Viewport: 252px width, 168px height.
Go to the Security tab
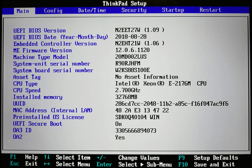134,10
